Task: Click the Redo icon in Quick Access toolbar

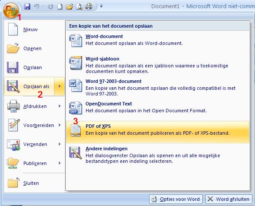Action: [x=51, y=6]
